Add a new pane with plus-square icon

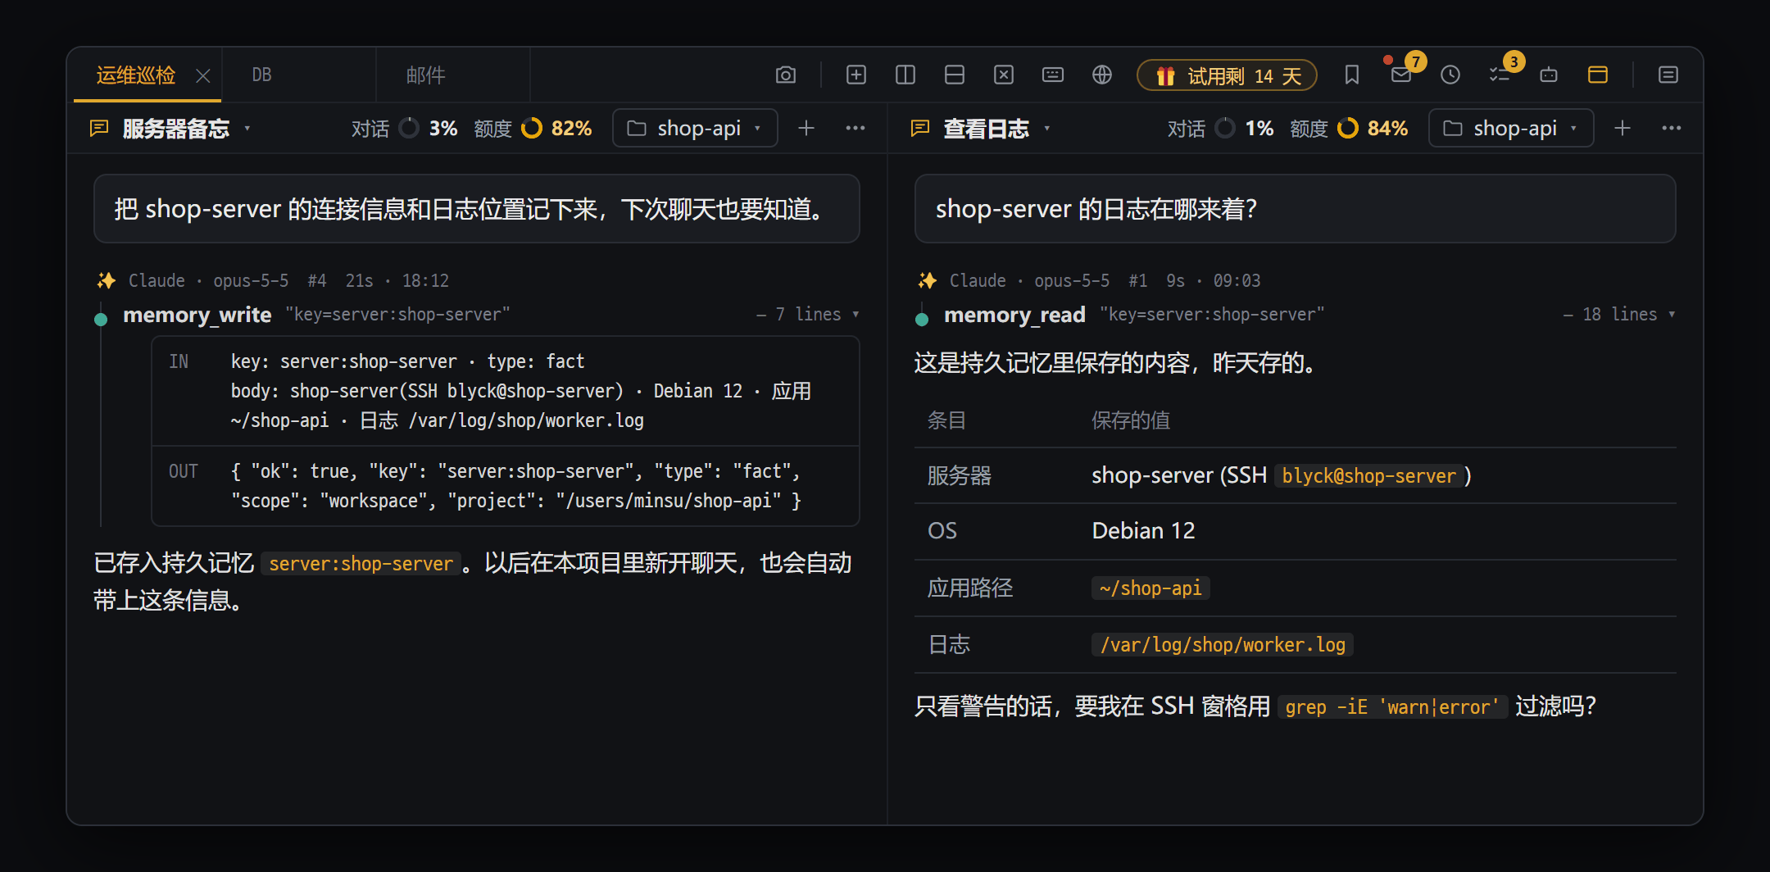[x=855, y=75]
